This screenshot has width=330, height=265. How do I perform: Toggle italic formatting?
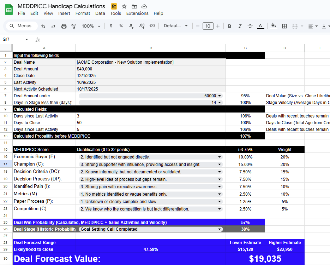click(240, 26)
